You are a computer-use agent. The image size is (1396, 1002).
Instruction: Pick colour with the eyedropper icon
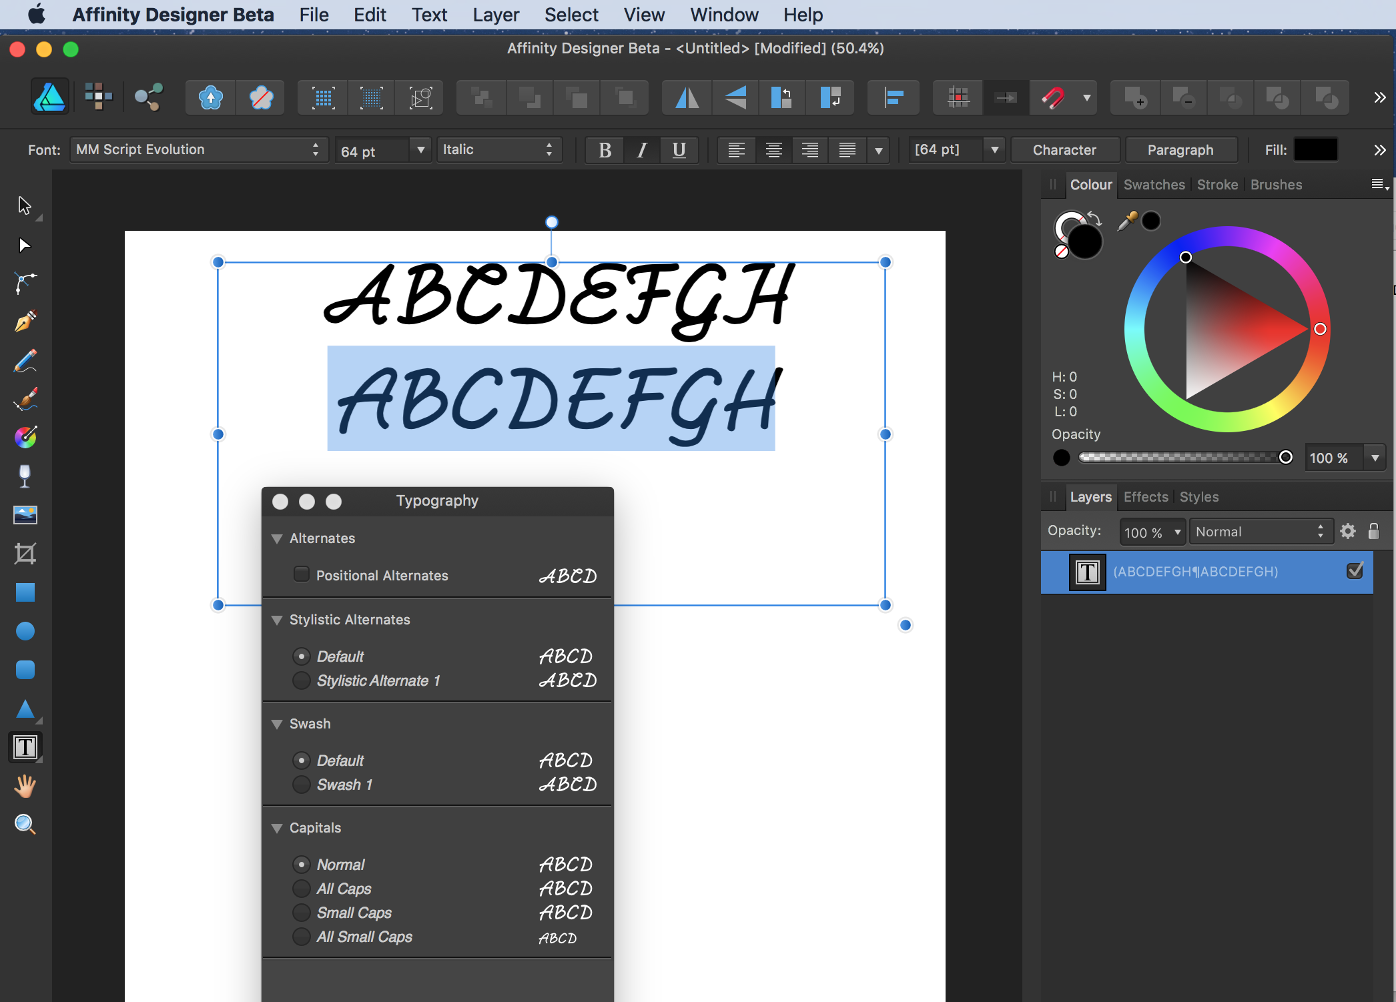click(x=1127, y=221)
